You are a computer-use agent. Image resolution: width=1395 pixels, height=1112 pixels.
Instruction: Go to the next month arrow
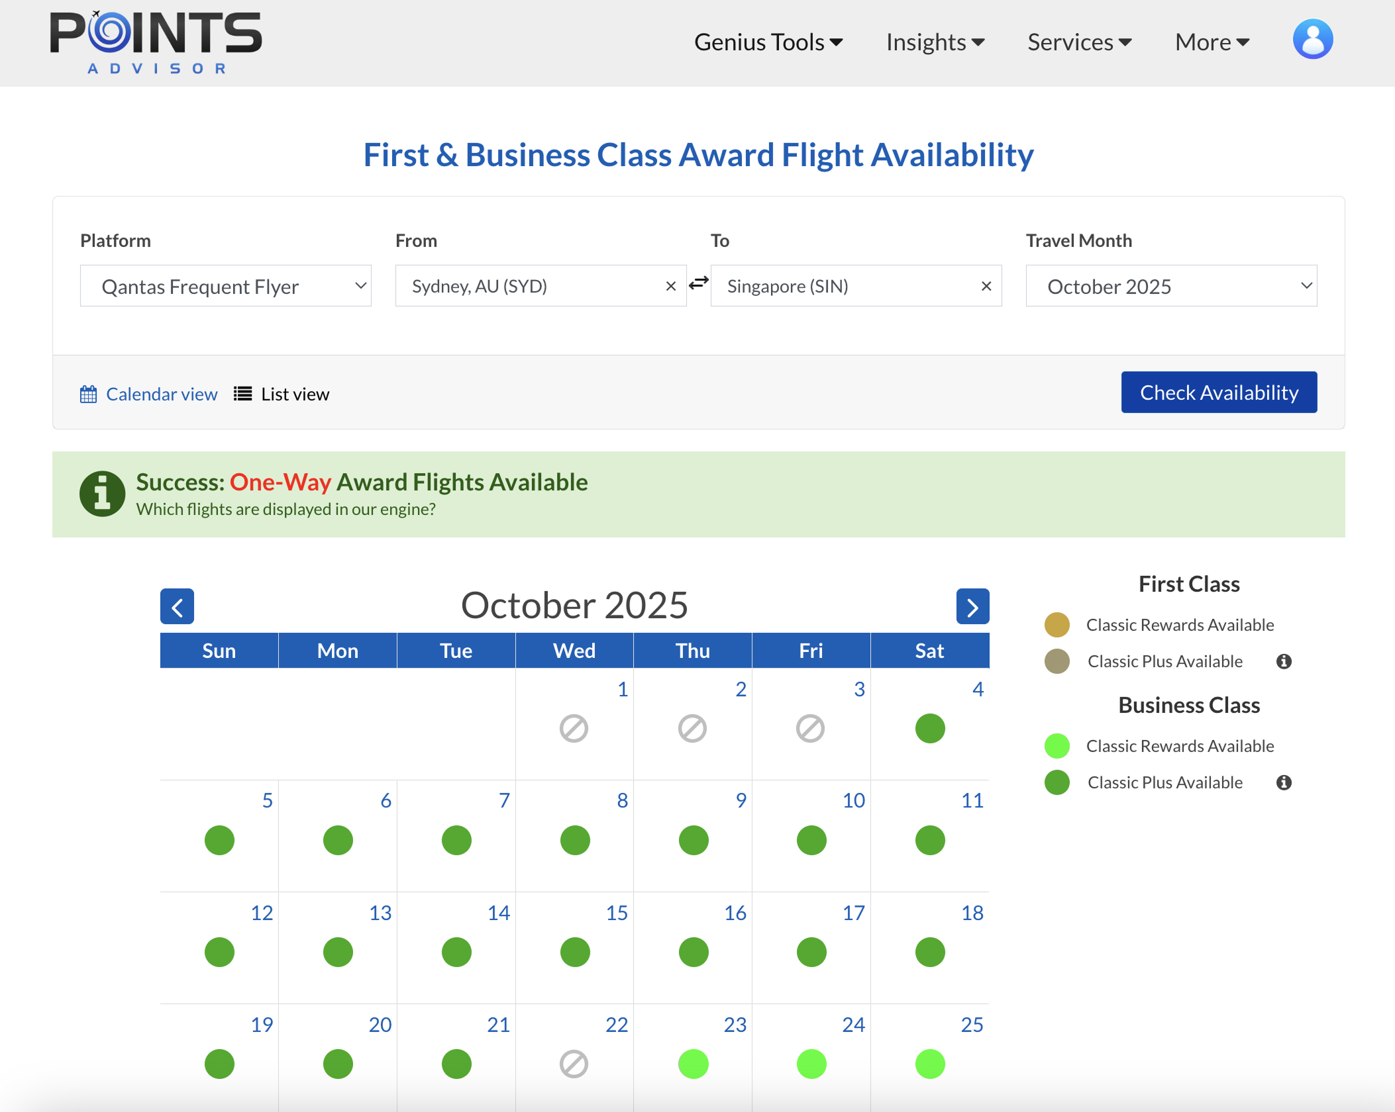coord(972,606)
